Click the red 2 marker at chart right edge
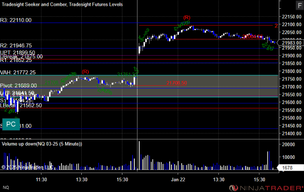Viewport: 304px width, 192px height. point(276,26)
